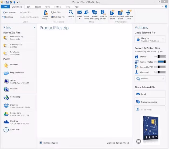Image resolution: width=169 pixels, height=149 pixels.
Task: Switch to the Tools tab
Action: point(48,7)
